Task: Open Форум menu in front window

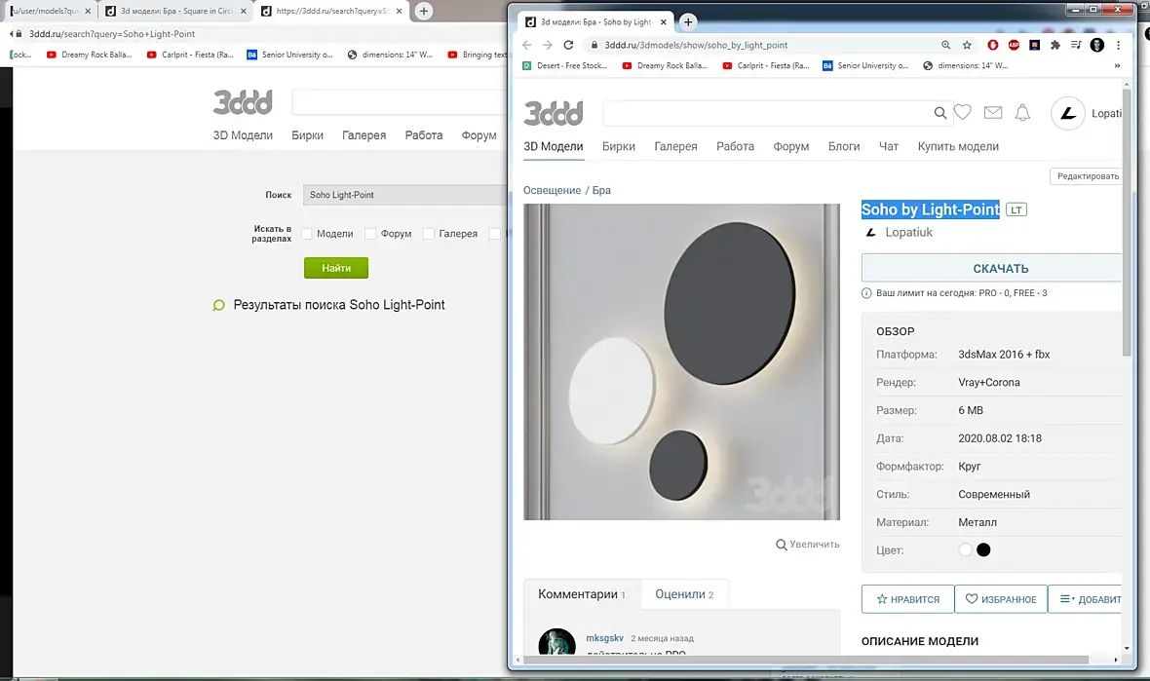Action: click(790, 146)
